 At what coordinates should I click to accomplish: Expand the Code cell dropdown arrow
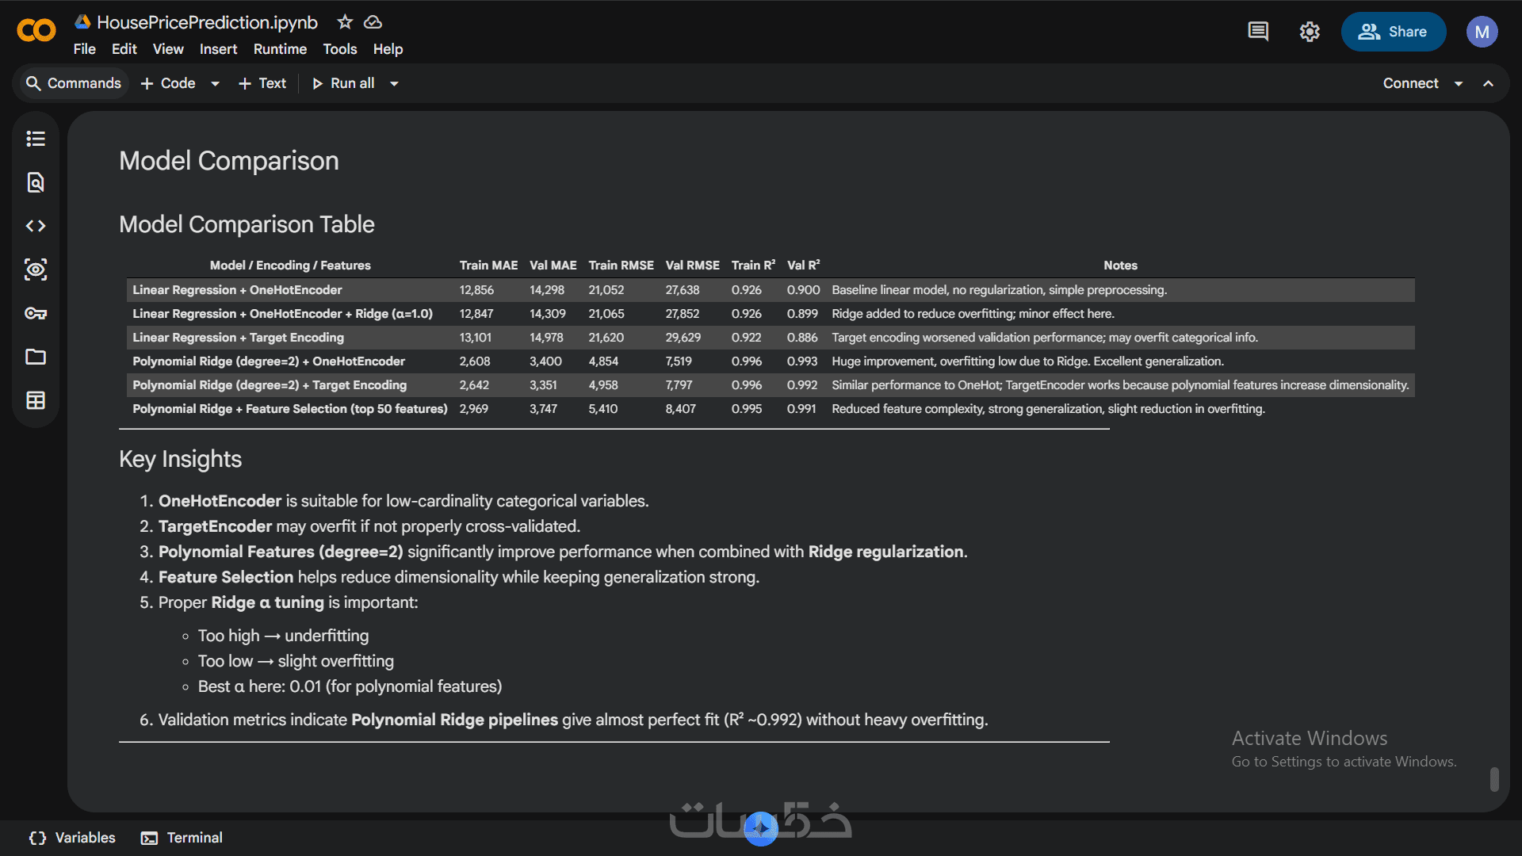215,83
